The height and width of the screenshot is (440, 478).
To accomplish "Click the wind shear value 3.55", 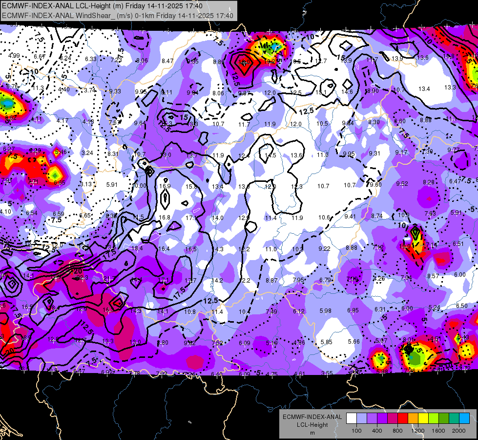I will click(x=327, y=373).
